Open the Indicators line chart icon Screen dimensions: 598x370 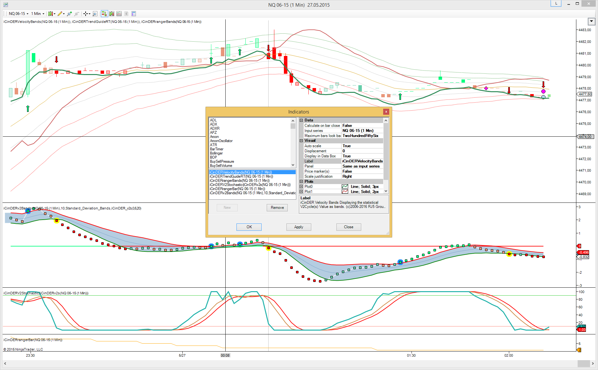[x=119, y=14]
